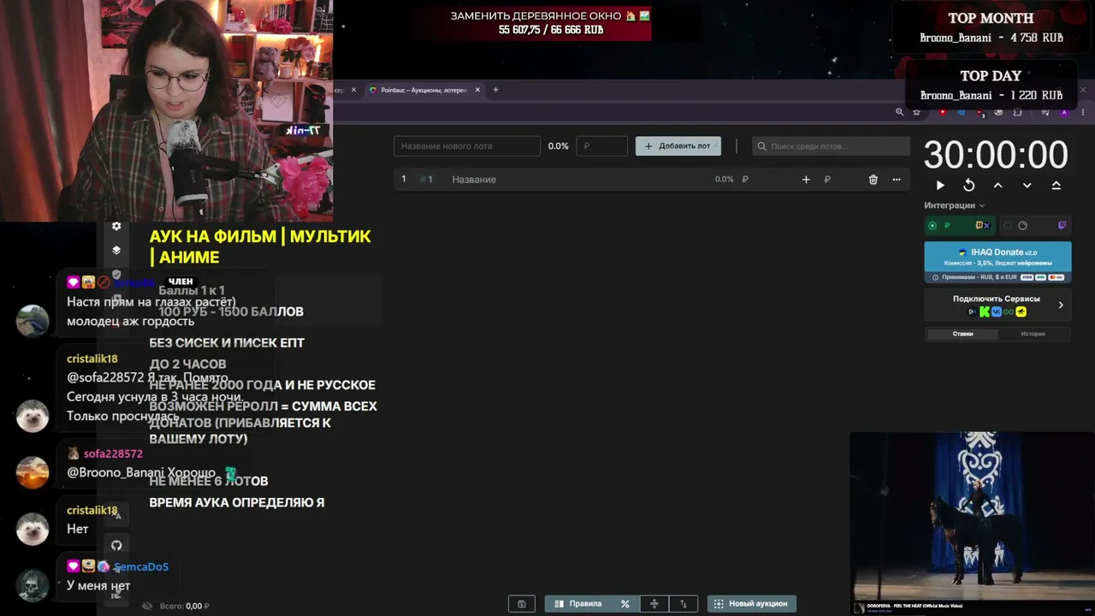The width and height of the screenshot is (1095, 616).
Task: Click the search magnifier icon in lot search
Action: 761,146
